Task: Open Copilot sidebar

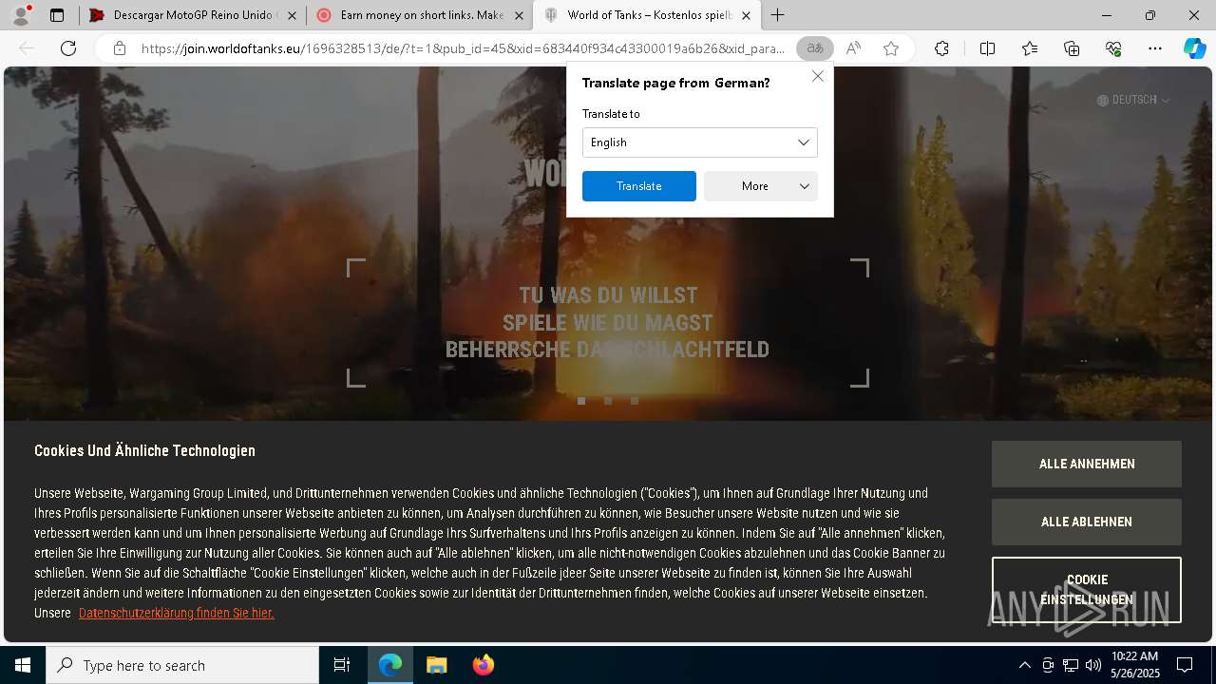Action: point(1194,48)
